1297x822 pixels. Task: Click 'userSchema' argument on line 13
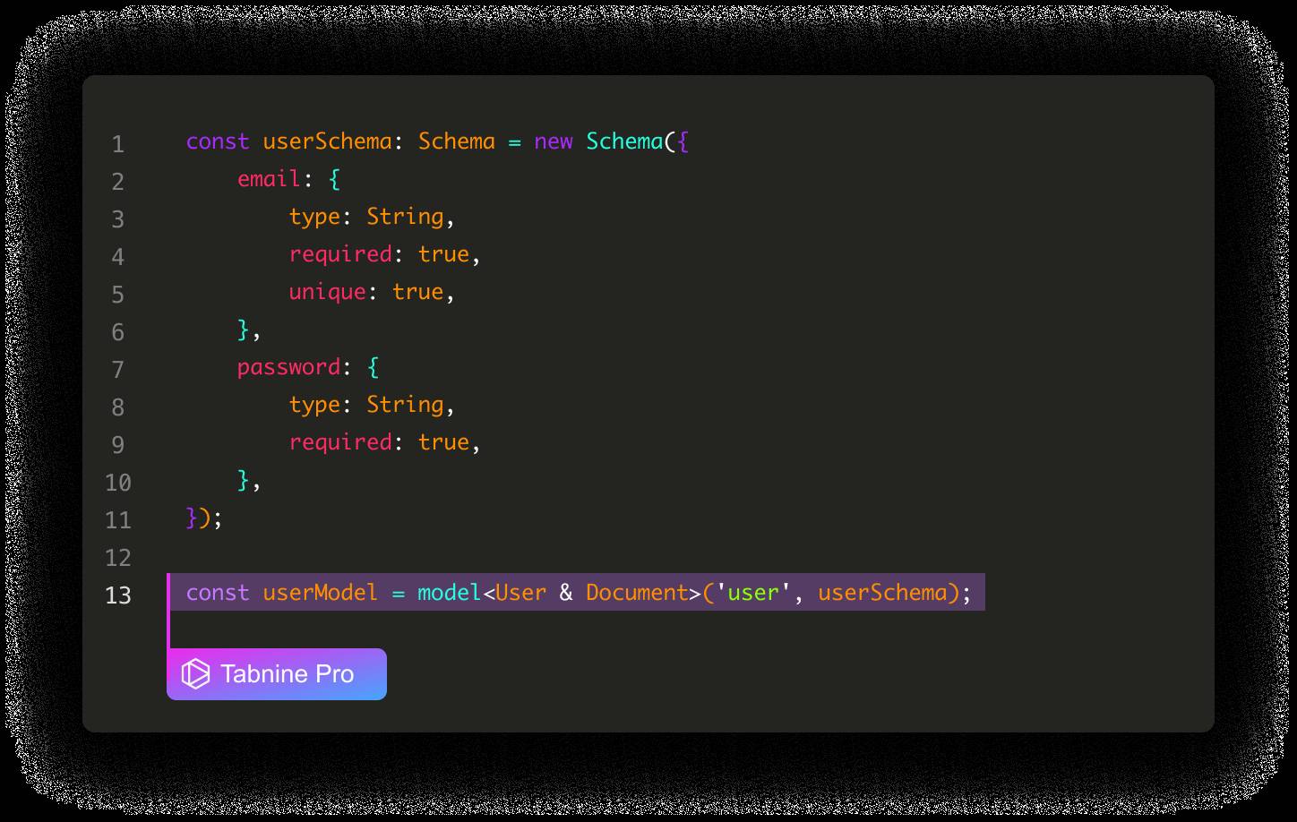pyautogui.click(x=883, y=593)
